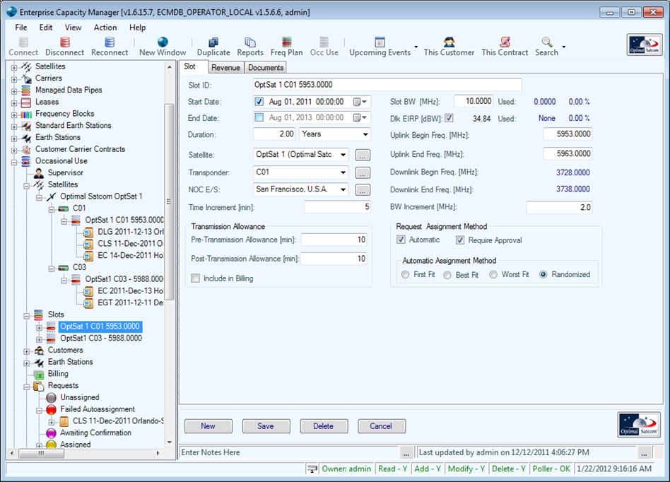Click the Time Increment input field
This screenshot has height=482, width=670.
337,207
